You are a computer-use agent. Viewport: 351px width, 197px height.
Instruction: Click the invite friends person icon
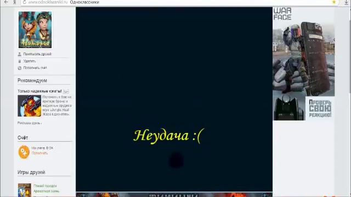pos(20,54)
